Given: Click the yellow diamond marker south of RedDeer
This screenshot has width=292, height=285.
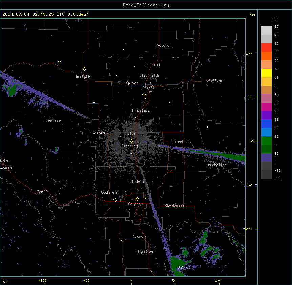Looking at the screenshot, I should [144, 95].
